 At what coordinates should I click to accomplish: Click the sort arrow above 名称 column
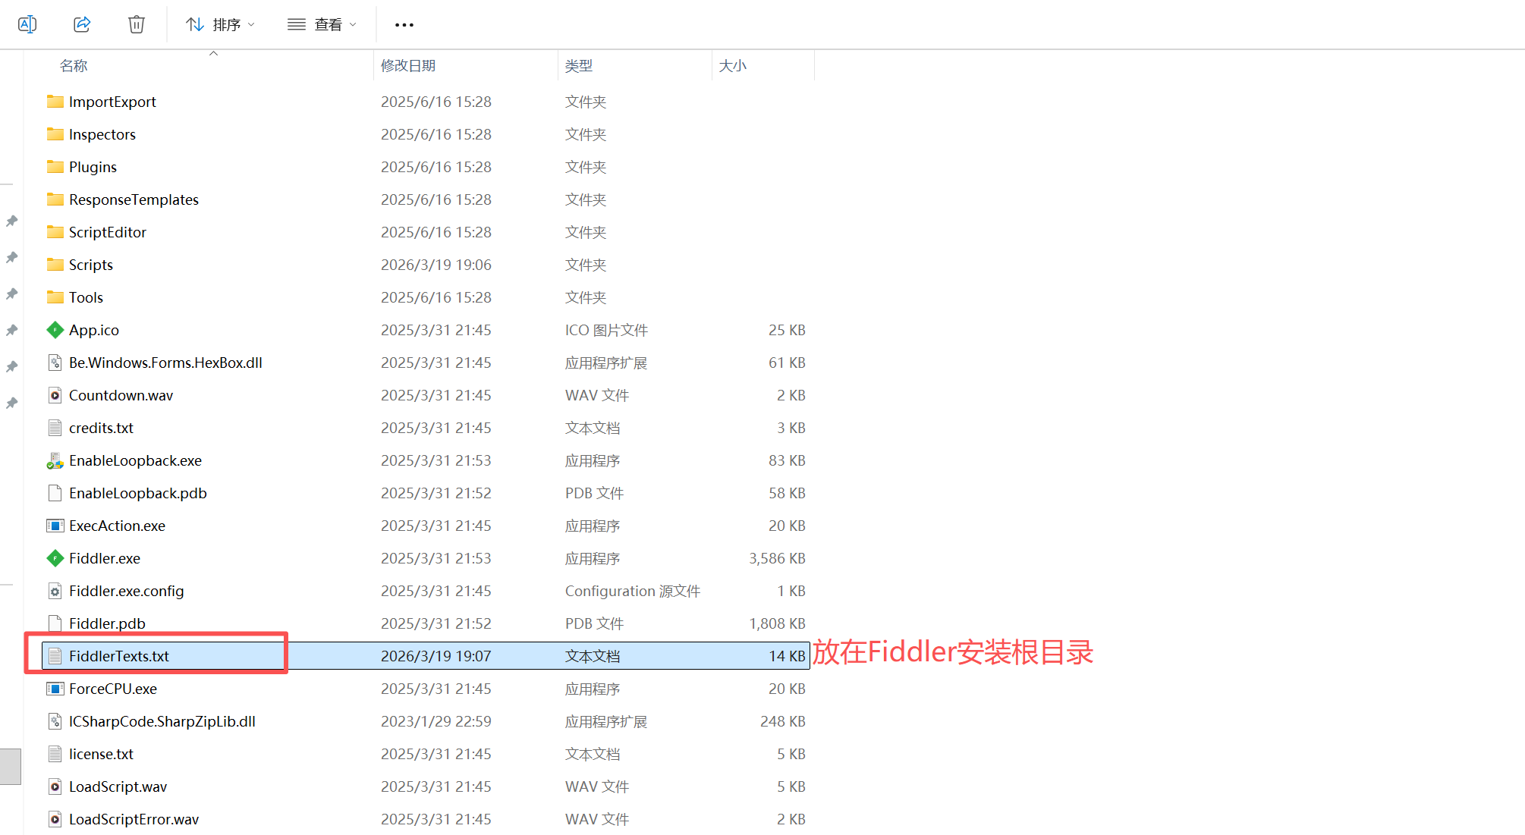point(213,53)
